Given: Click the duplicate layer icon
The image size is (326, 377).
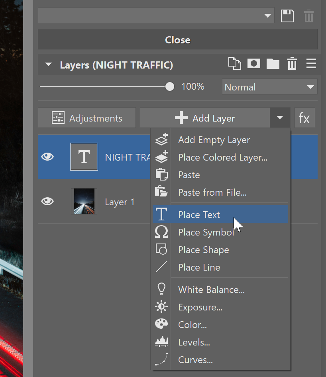Looking at the screenshot, I should pos(234,64).
